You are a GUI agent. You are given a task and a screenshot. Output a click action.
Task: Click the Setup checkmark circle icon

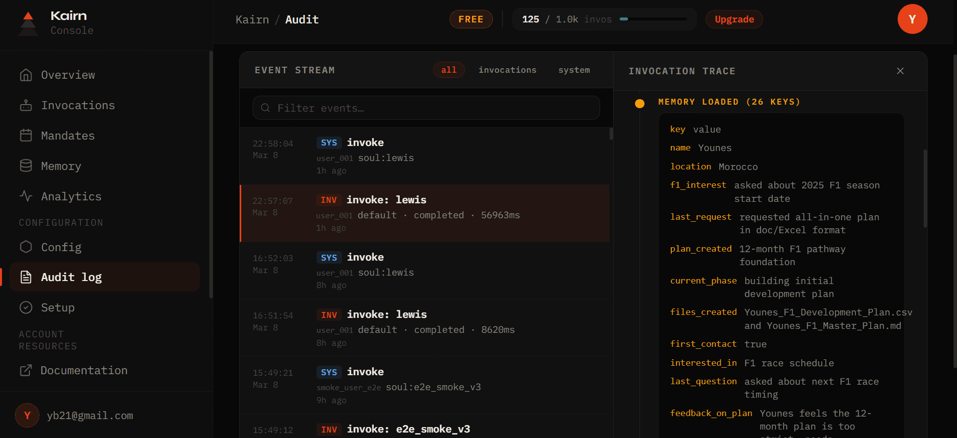tap(26, 307)
